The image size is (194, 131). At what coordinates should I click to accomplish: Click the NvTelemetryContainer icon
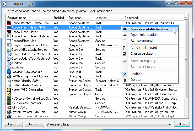pyautogui.click(x=9, y=103)
